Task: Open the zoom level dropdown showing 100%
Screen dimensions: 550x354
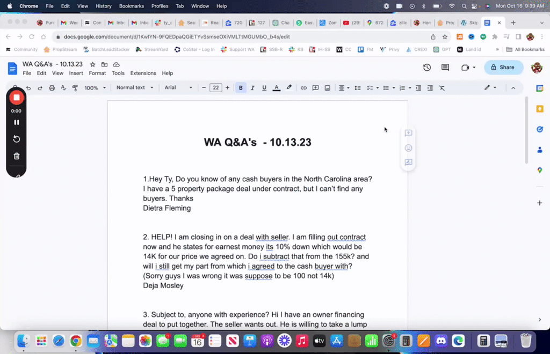Action: coord(95,87)
